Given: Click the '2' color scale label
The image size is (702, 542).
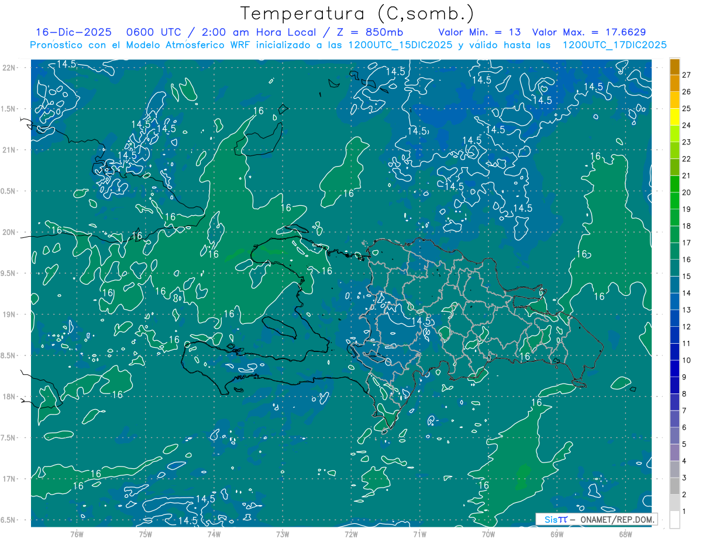Looking at the screenshot, I should 684,495.
